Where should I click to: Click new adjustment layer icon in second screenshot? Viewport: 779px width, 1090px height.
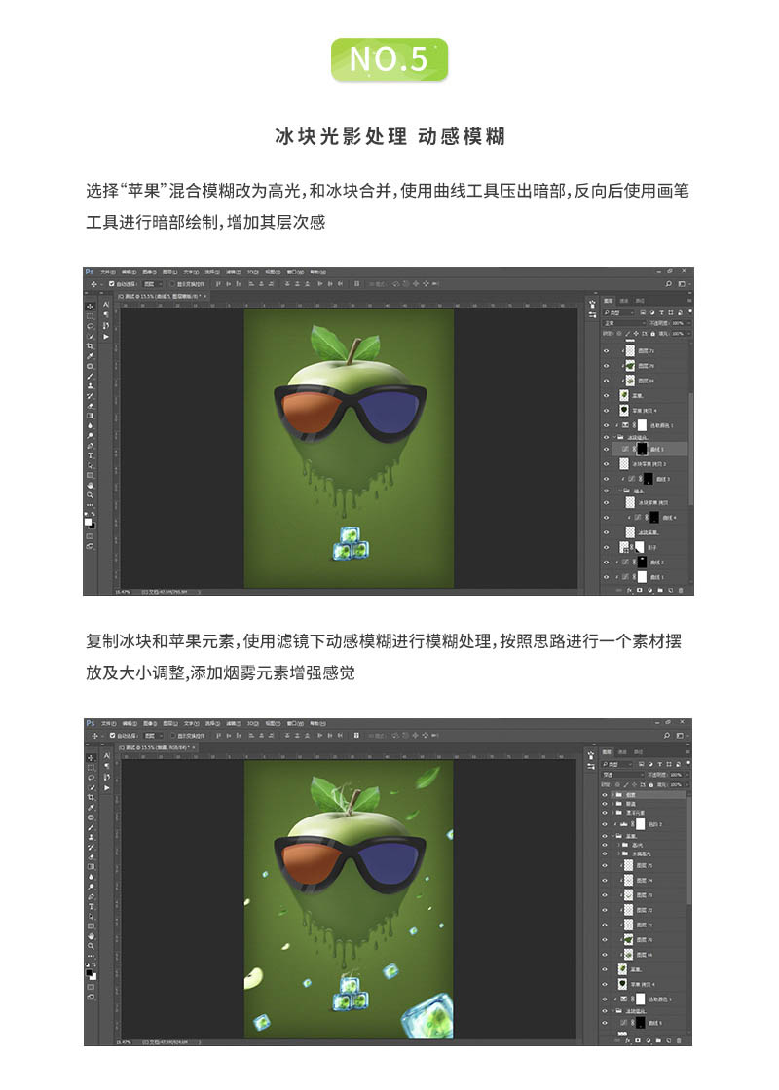point(649,1040)
